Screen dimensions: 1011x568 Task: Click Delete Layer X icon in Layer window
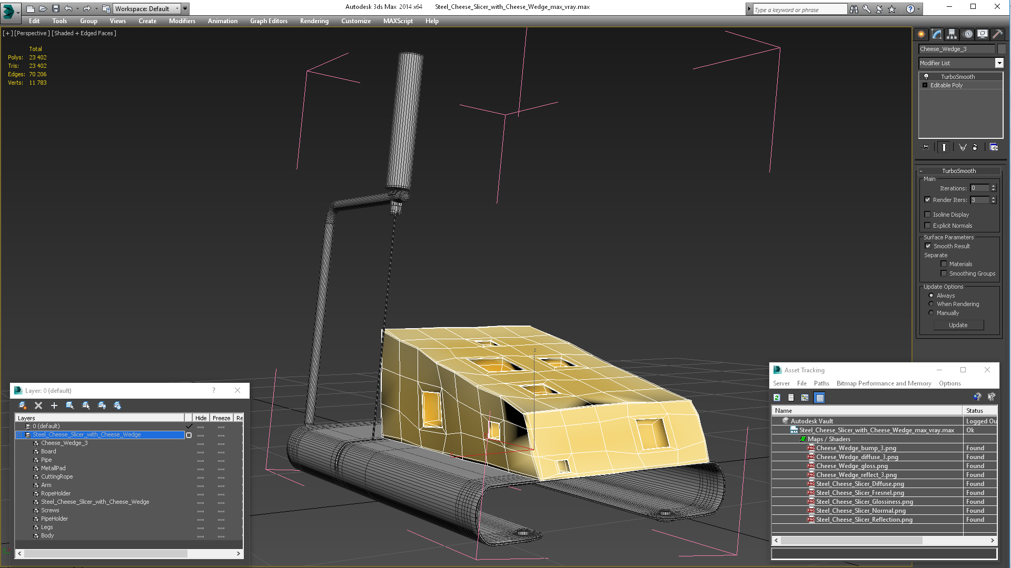[38, 405]
